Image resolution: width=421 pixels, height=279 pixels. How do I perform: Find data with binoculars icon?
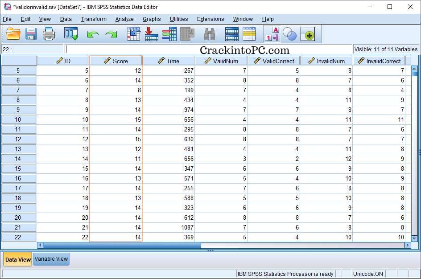[210, 34]
